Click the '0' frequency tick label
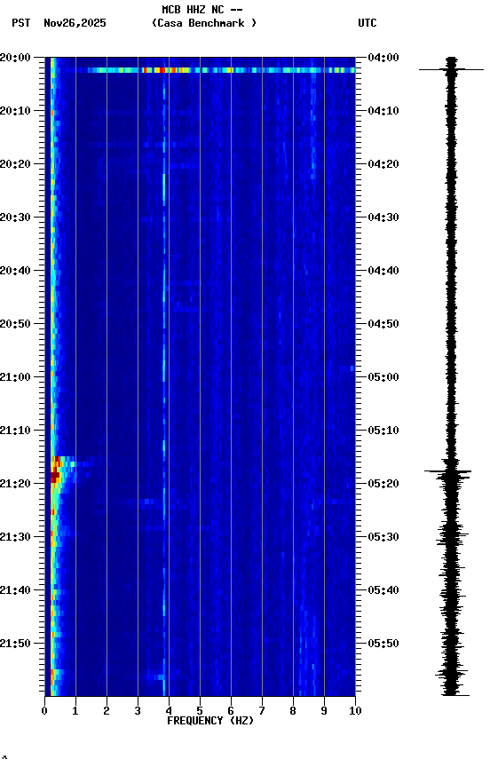The width and height of the screenshot is (490, 767). tap(44, 711)
